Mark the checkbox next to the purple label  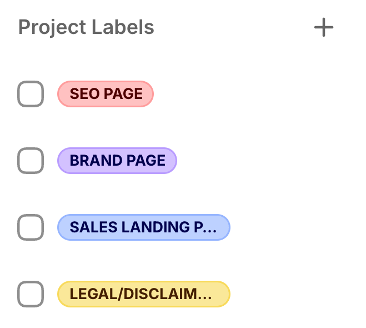pyautogui.click(x=31, y=161)
